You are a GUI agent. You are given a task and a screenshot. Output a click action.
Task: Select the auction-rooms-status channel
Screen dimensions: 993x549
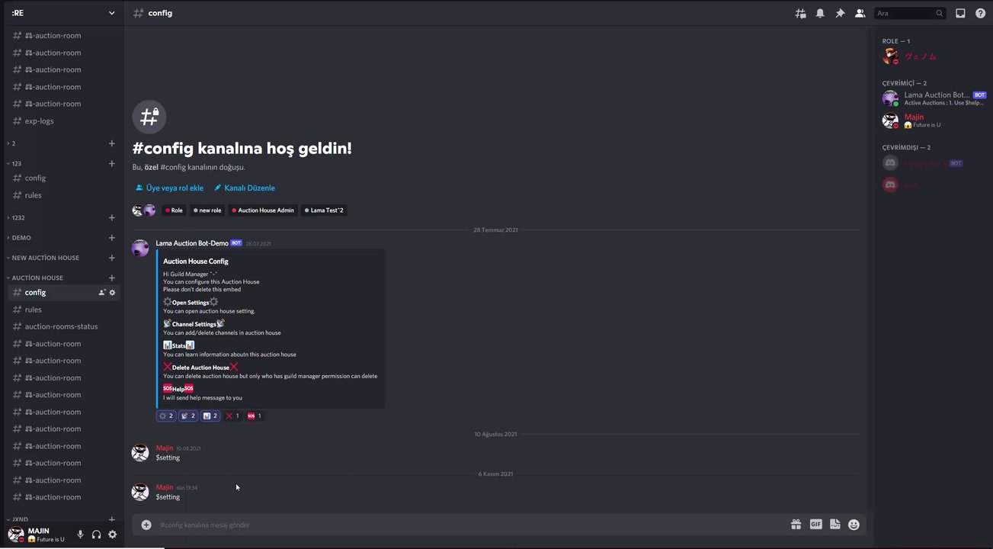(x=61, y=326)
